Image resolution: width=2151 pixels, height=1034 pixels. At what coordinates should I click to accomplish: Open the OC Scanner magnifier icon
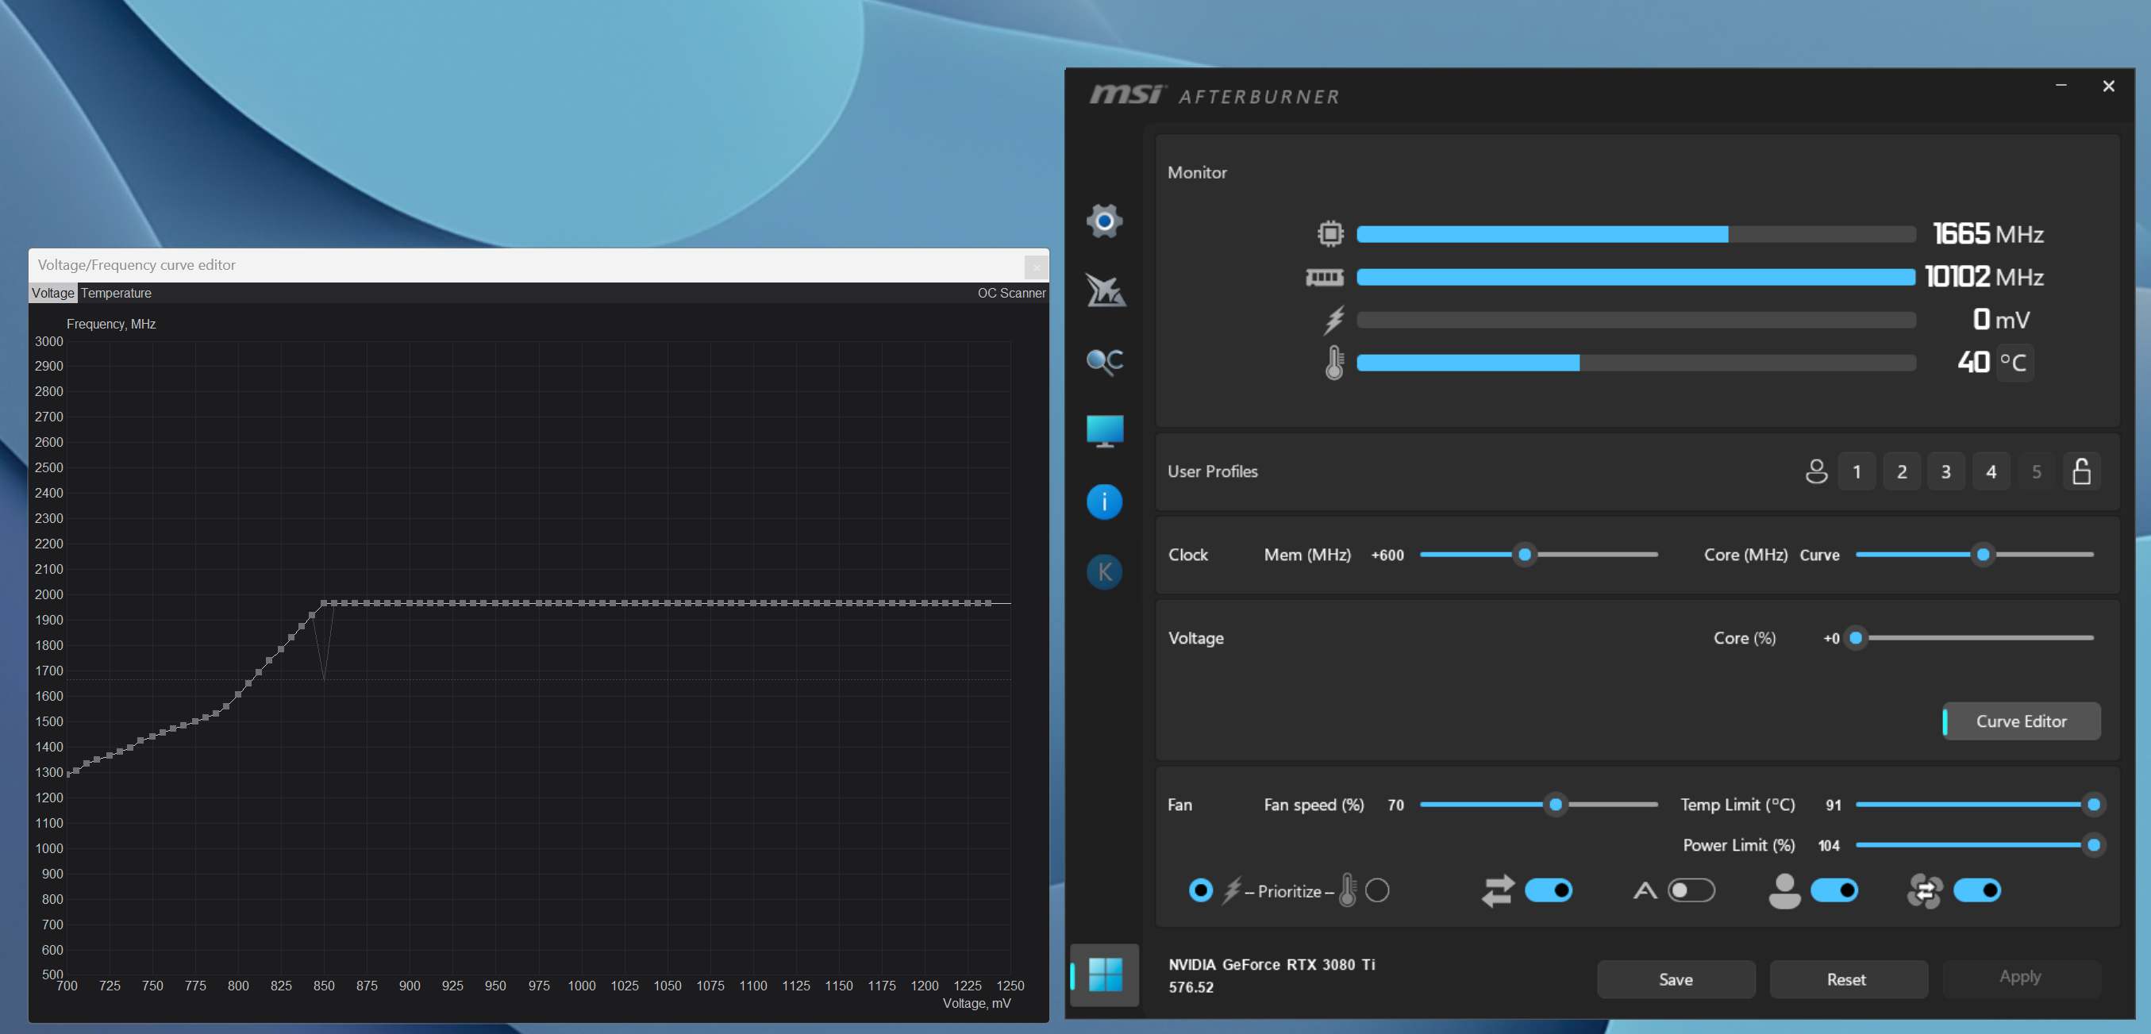(1104, 360)
